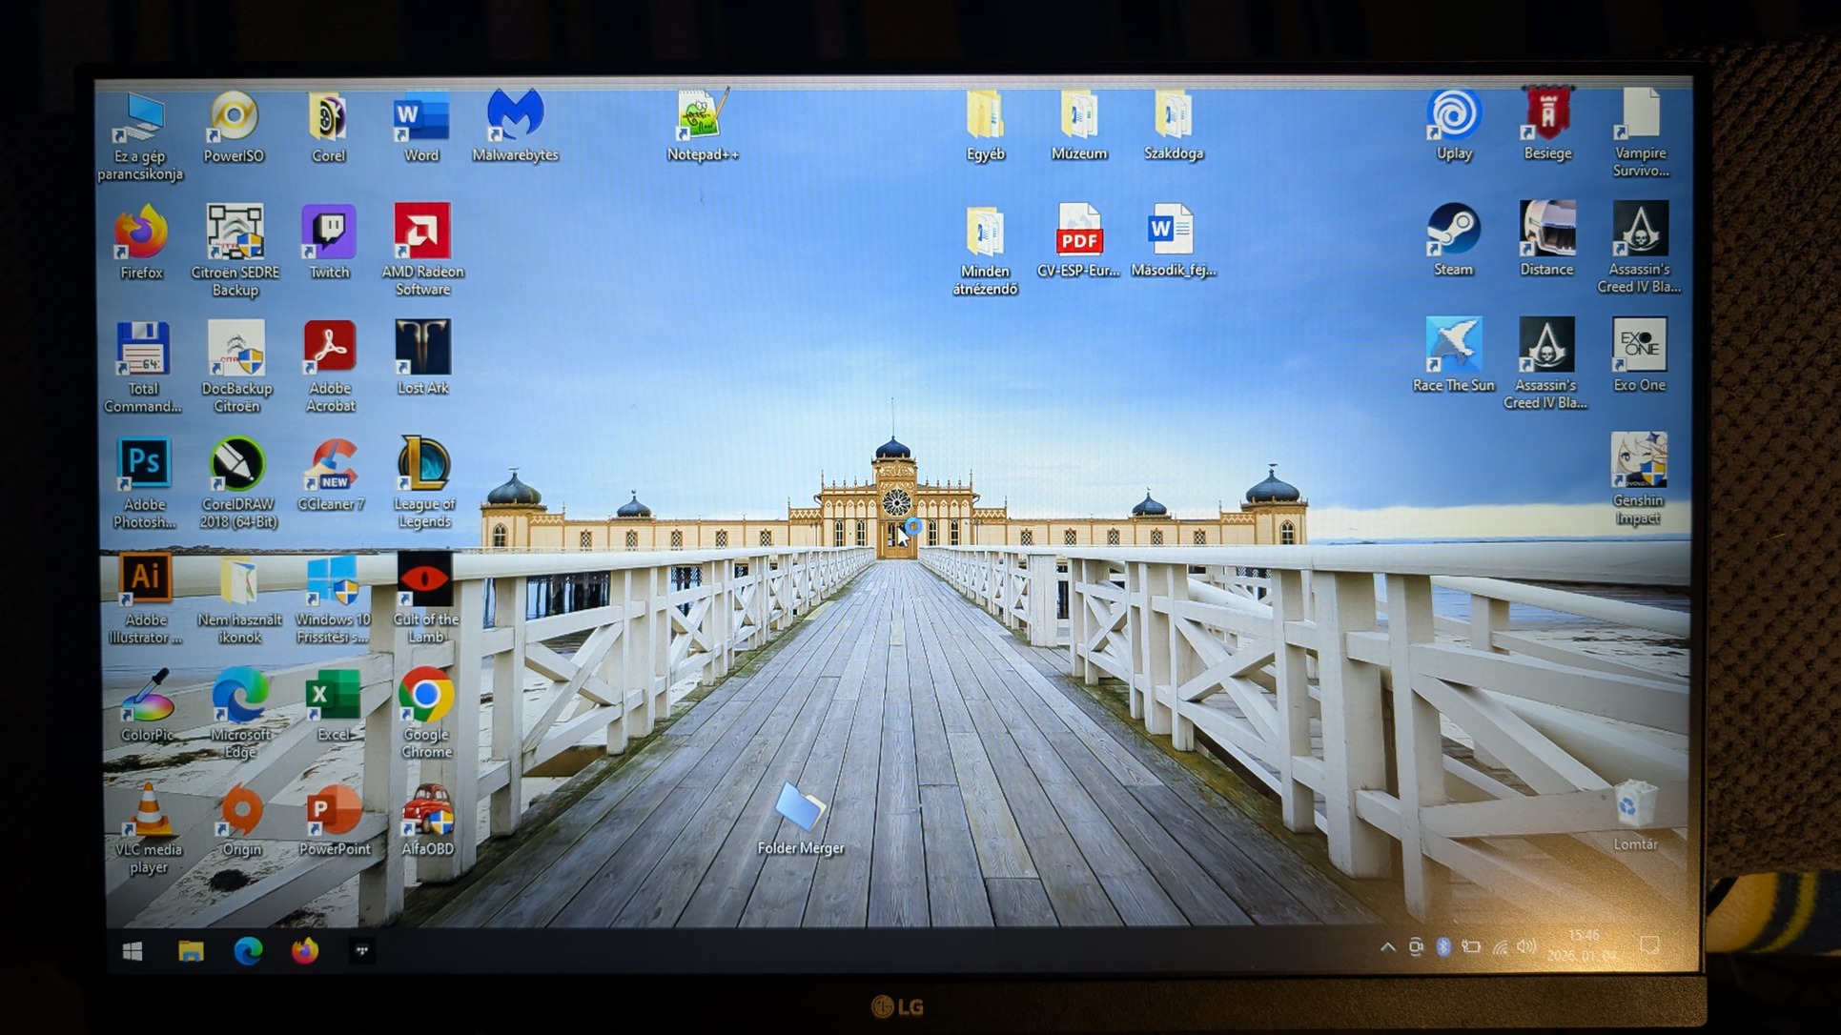Toggle the Bluetooth tray icon

click(x=1443, y=947)
